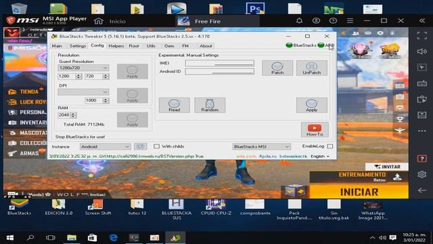Open the Oem tab
The width and height of the screenshot is (433, 244).
point(169,46)
